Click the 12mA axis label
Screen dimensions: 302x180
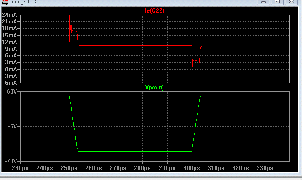click(x=9, y=42)
